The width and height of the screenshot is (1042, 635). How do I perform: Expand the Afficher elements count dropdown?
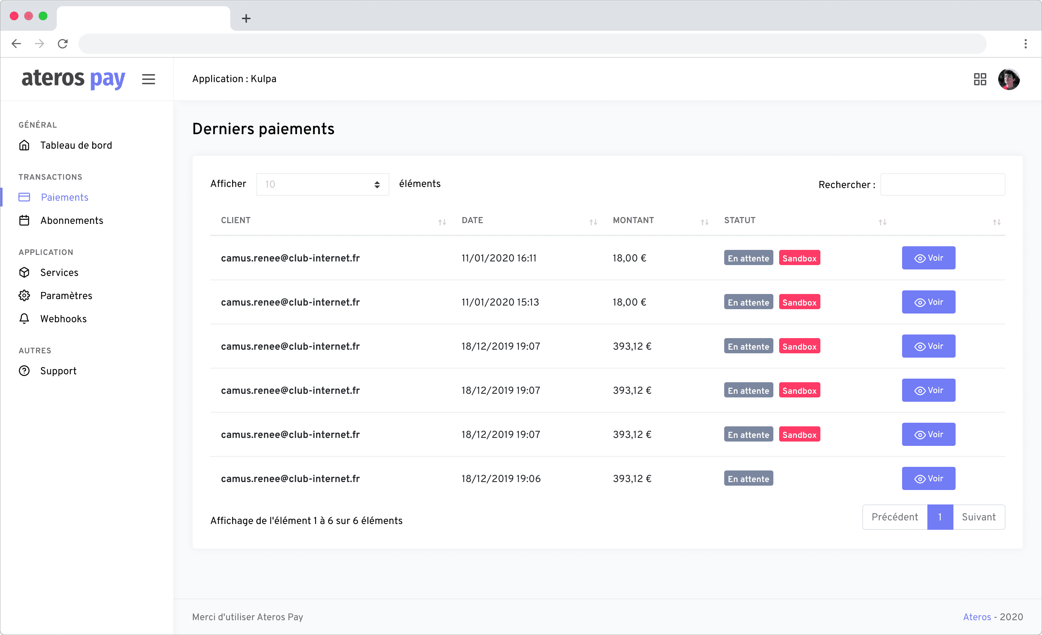click(x=322, y=184)
